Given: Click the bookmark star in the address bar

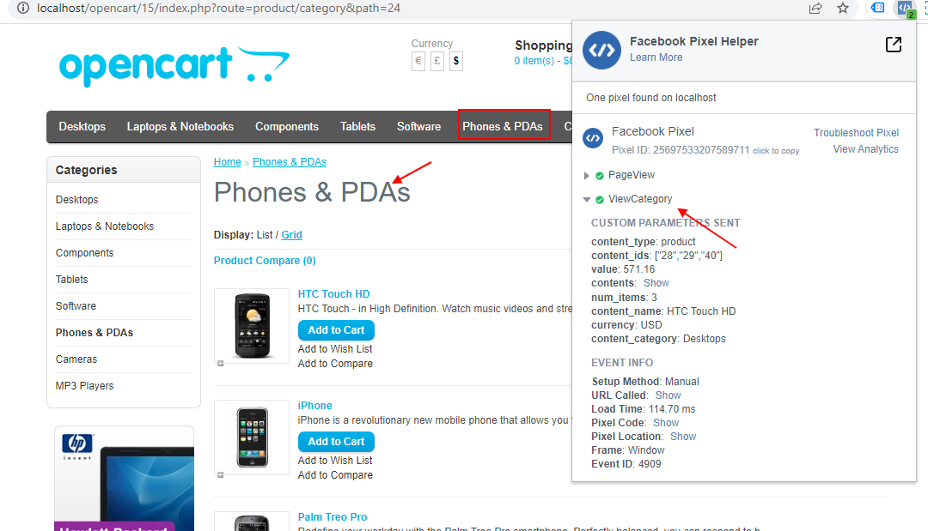Looking at the screenshot, I should click(843, 9).
